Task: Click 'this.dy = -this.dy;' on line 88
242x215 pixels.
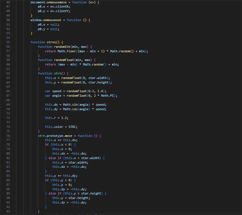Action: [69, 189]
